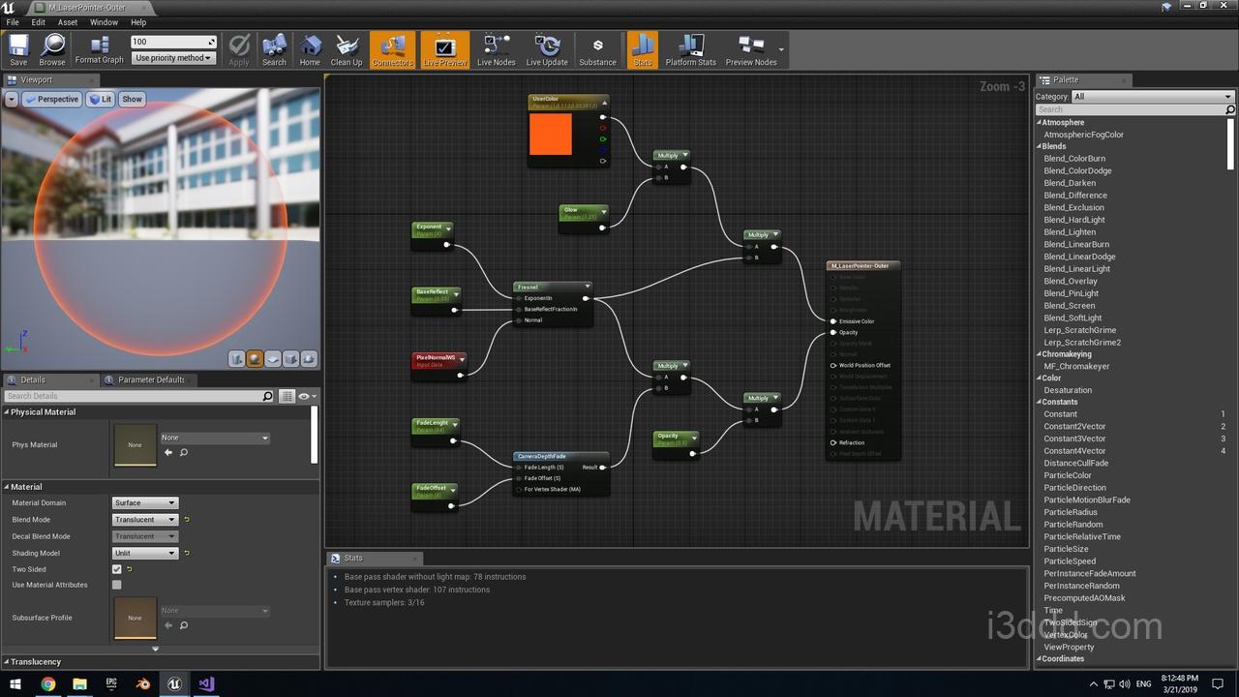Select Blend_Overlay in the palette
Screen dimensions: 1239x697
coord(1071,281)
